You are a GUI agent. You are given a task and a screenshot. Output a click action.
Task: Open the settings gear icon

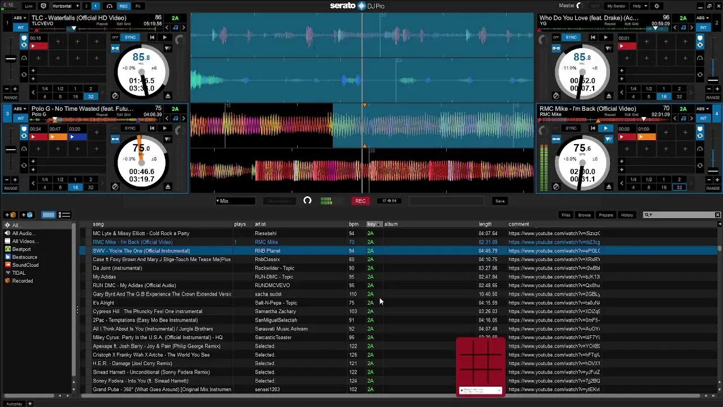tap(656, 6)
